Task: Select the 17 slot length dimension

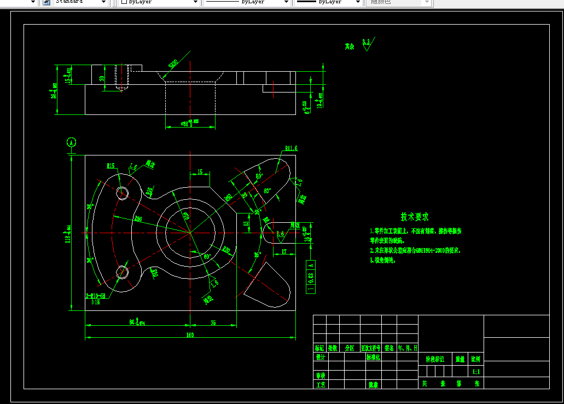Action: [284, 252]
